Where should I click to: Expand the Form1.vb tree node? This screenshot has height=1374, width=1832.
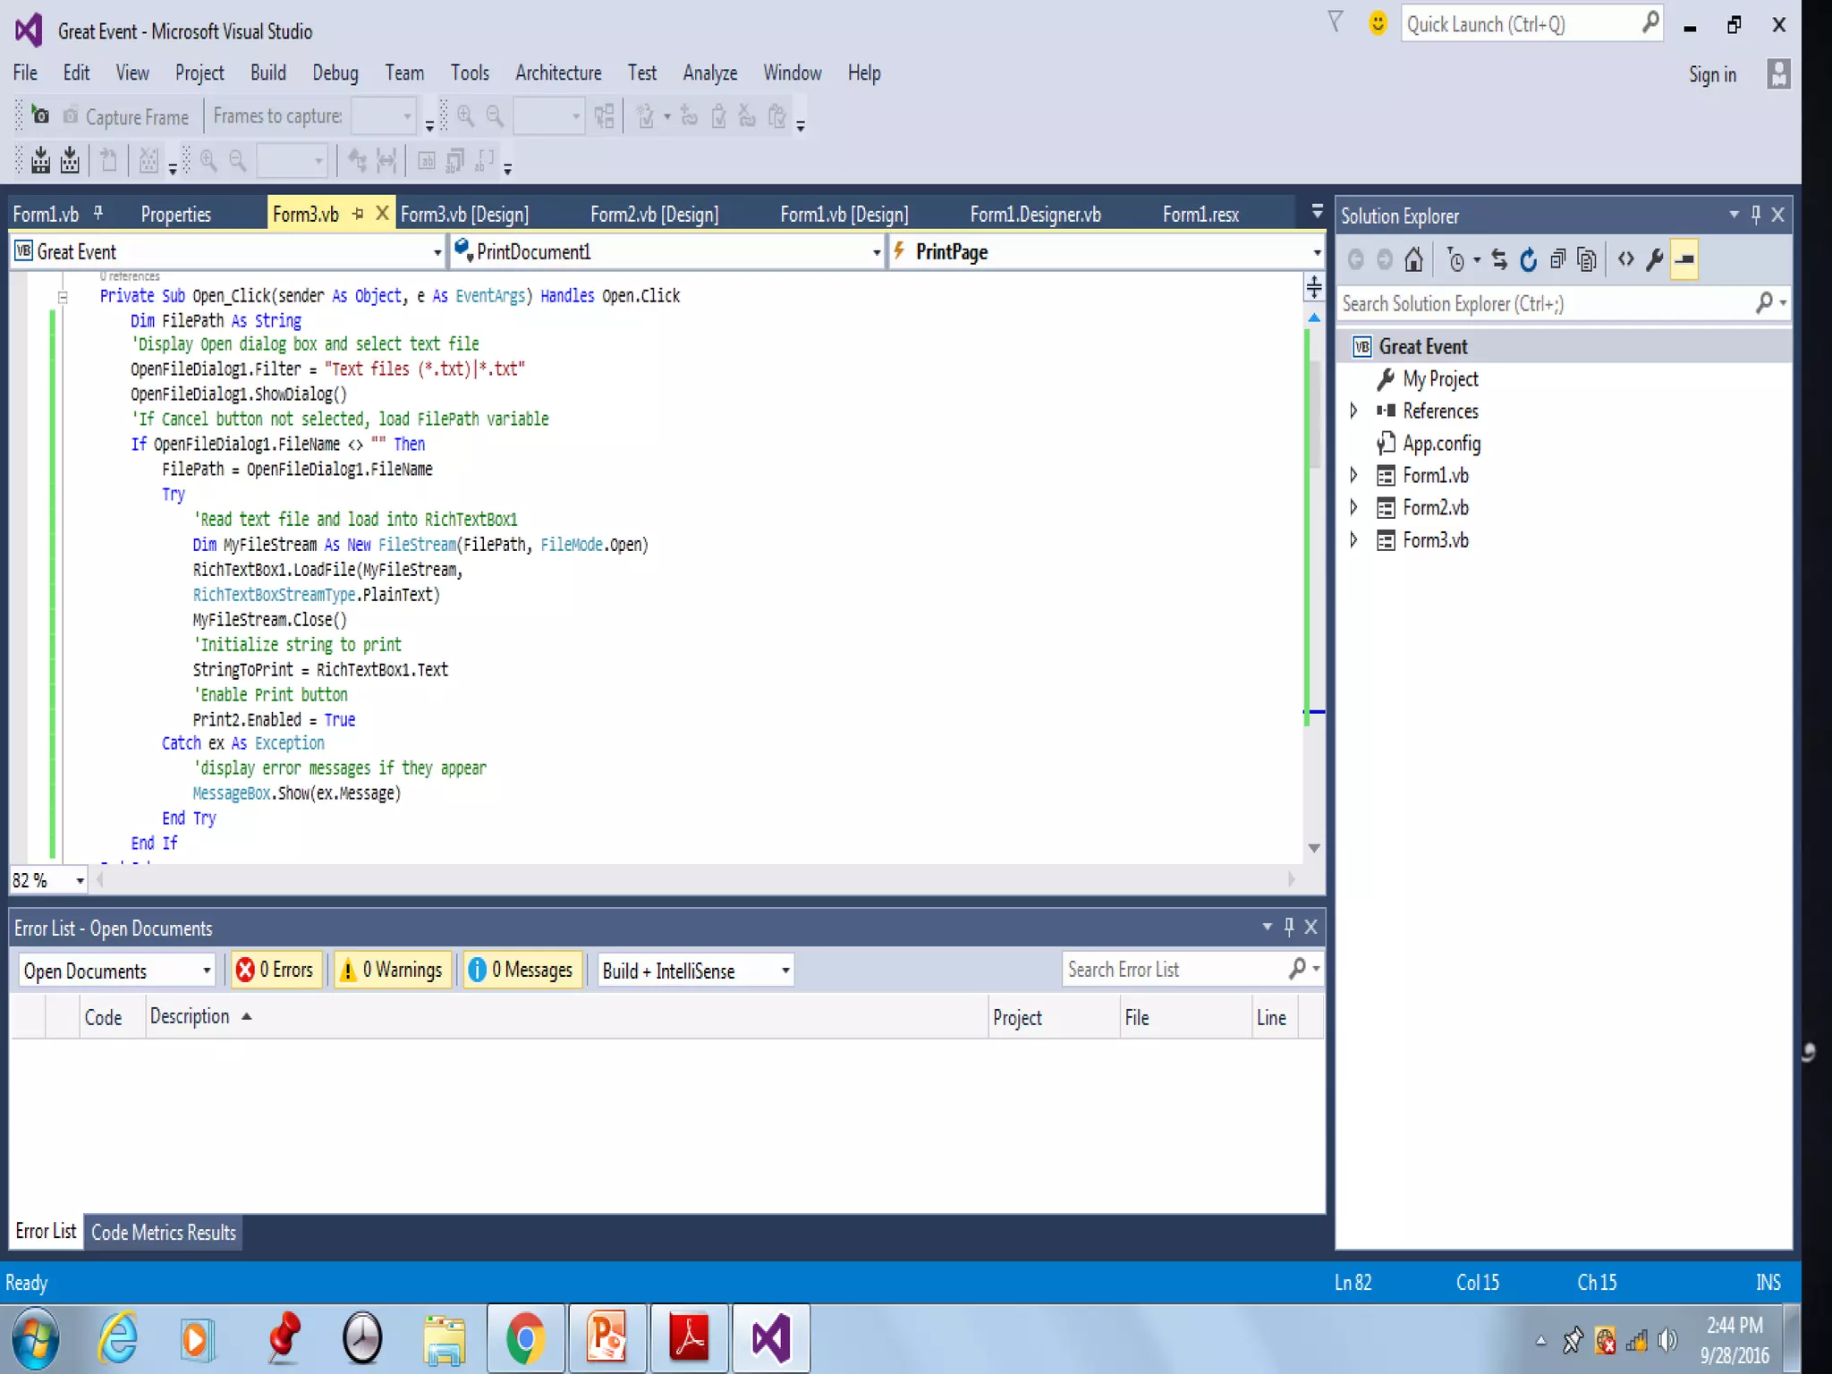1353,475
